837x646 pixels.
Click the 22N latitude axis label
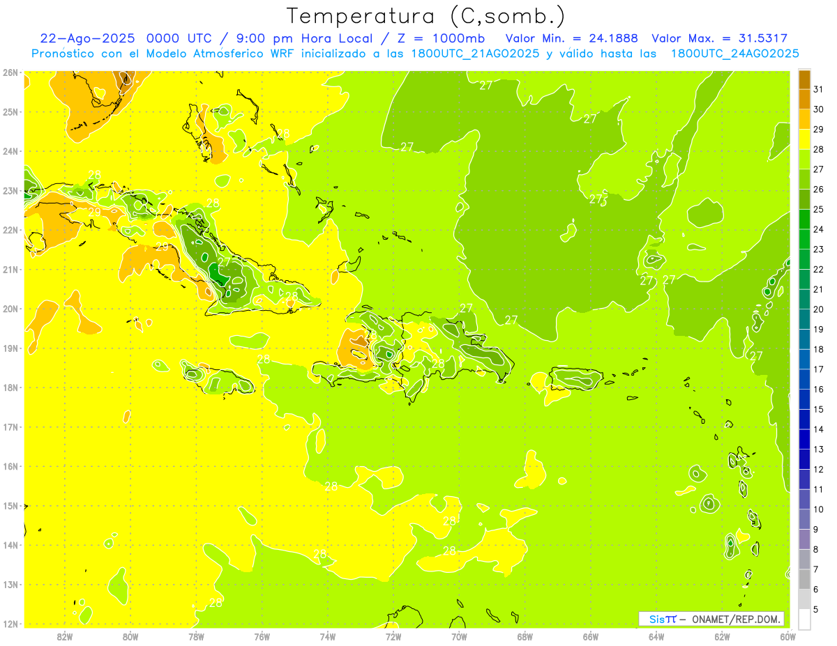pos(10,230)
